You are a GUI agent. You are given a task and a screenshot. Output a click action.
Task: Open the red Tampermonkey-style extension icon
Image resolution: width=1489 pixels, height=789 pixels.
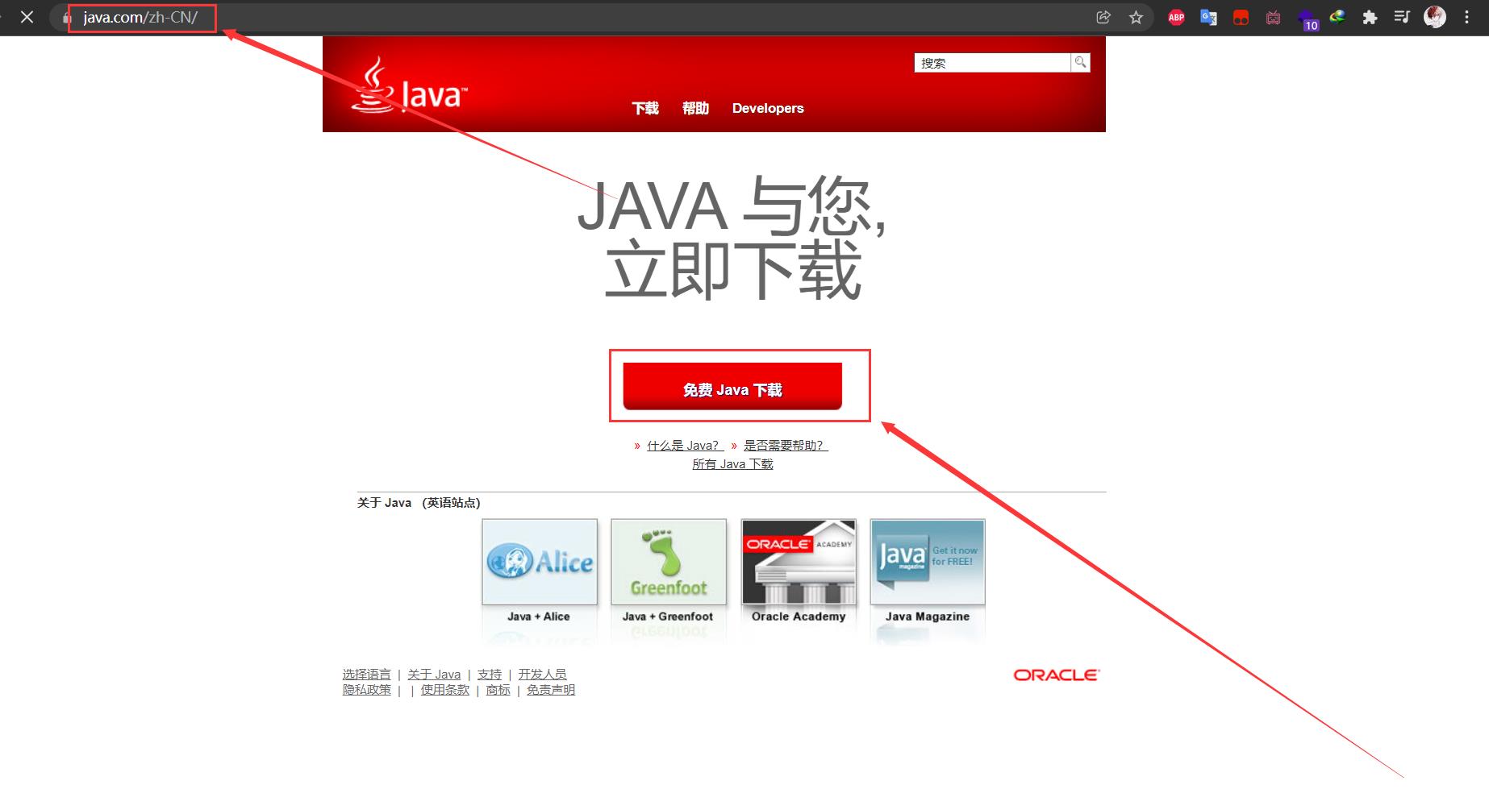click(1241, 17)
